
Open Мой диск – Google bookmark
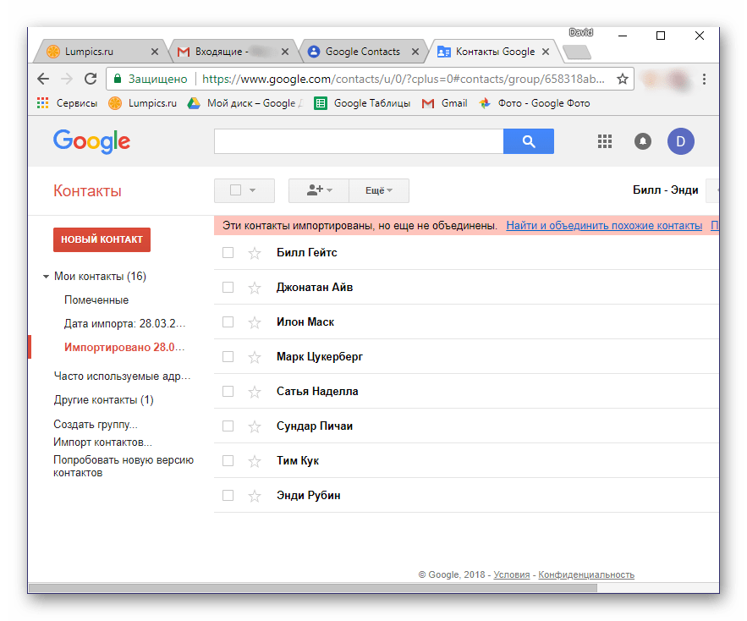(244, 103)
